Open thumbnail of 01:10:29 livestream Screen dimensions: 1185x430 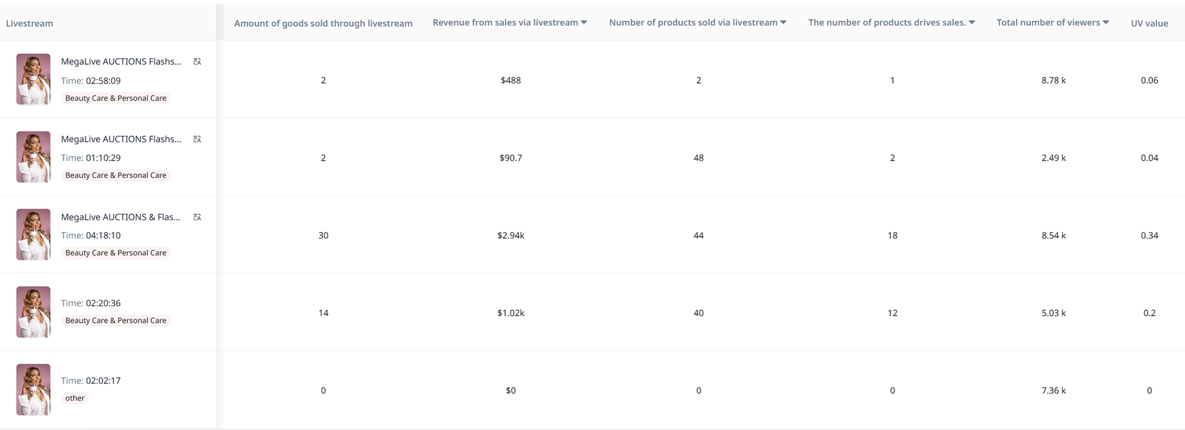coord(33,157)
